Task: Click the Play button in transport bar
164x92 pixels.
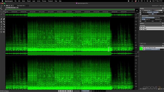Action: point(69,91)
